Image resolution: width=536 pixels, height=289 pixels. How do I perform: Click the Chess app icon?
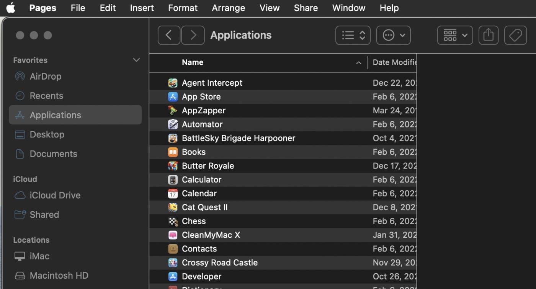click(173, 221)
